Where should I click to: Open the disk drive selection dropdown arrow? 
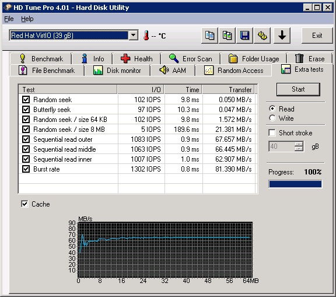point(133,35)
